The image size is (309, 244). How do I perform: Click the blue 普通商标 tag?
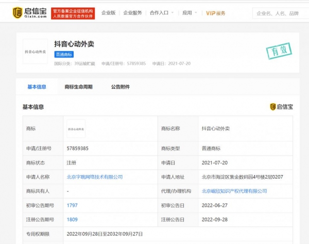pos(64,55)
